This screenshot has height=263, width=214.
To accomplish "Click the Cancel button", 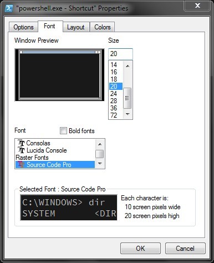I will [x=185, y=248].
